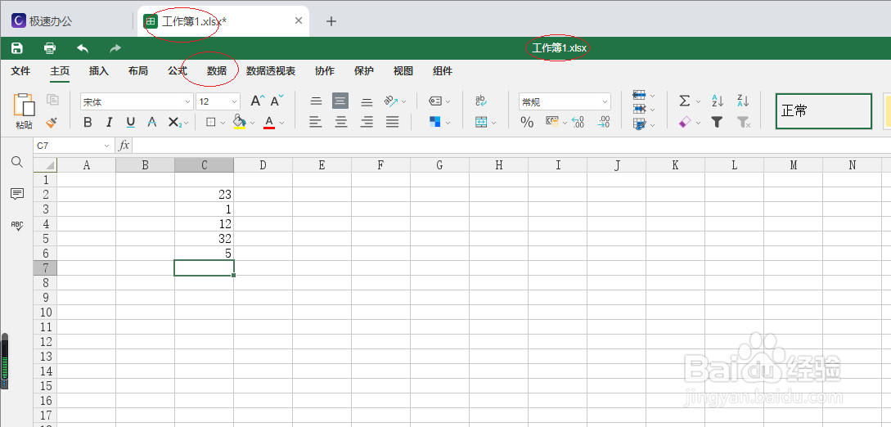Toggle middle vertical alignment
Screen dimensions: 891x427
340,101
